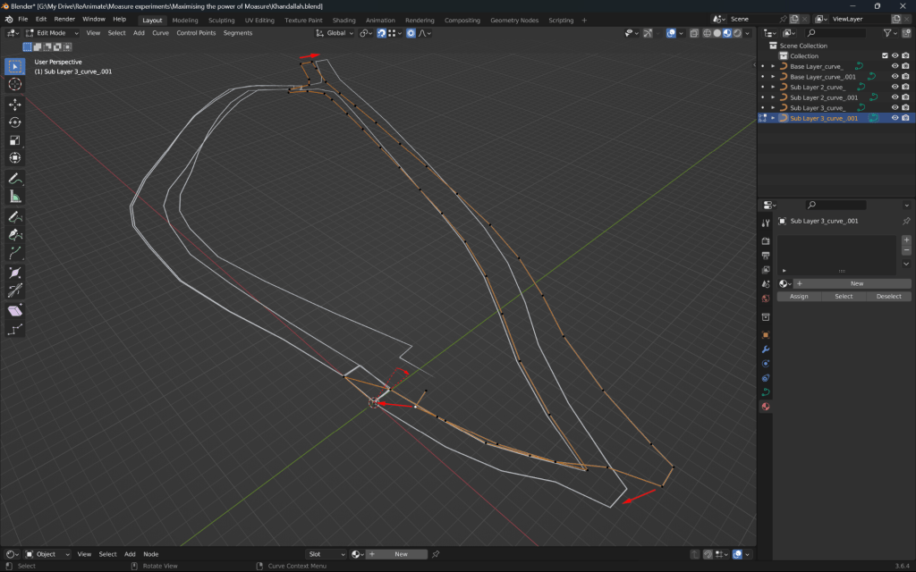
Task: Hide Base Layer_curve_ in the viewport
Action: 895,66
